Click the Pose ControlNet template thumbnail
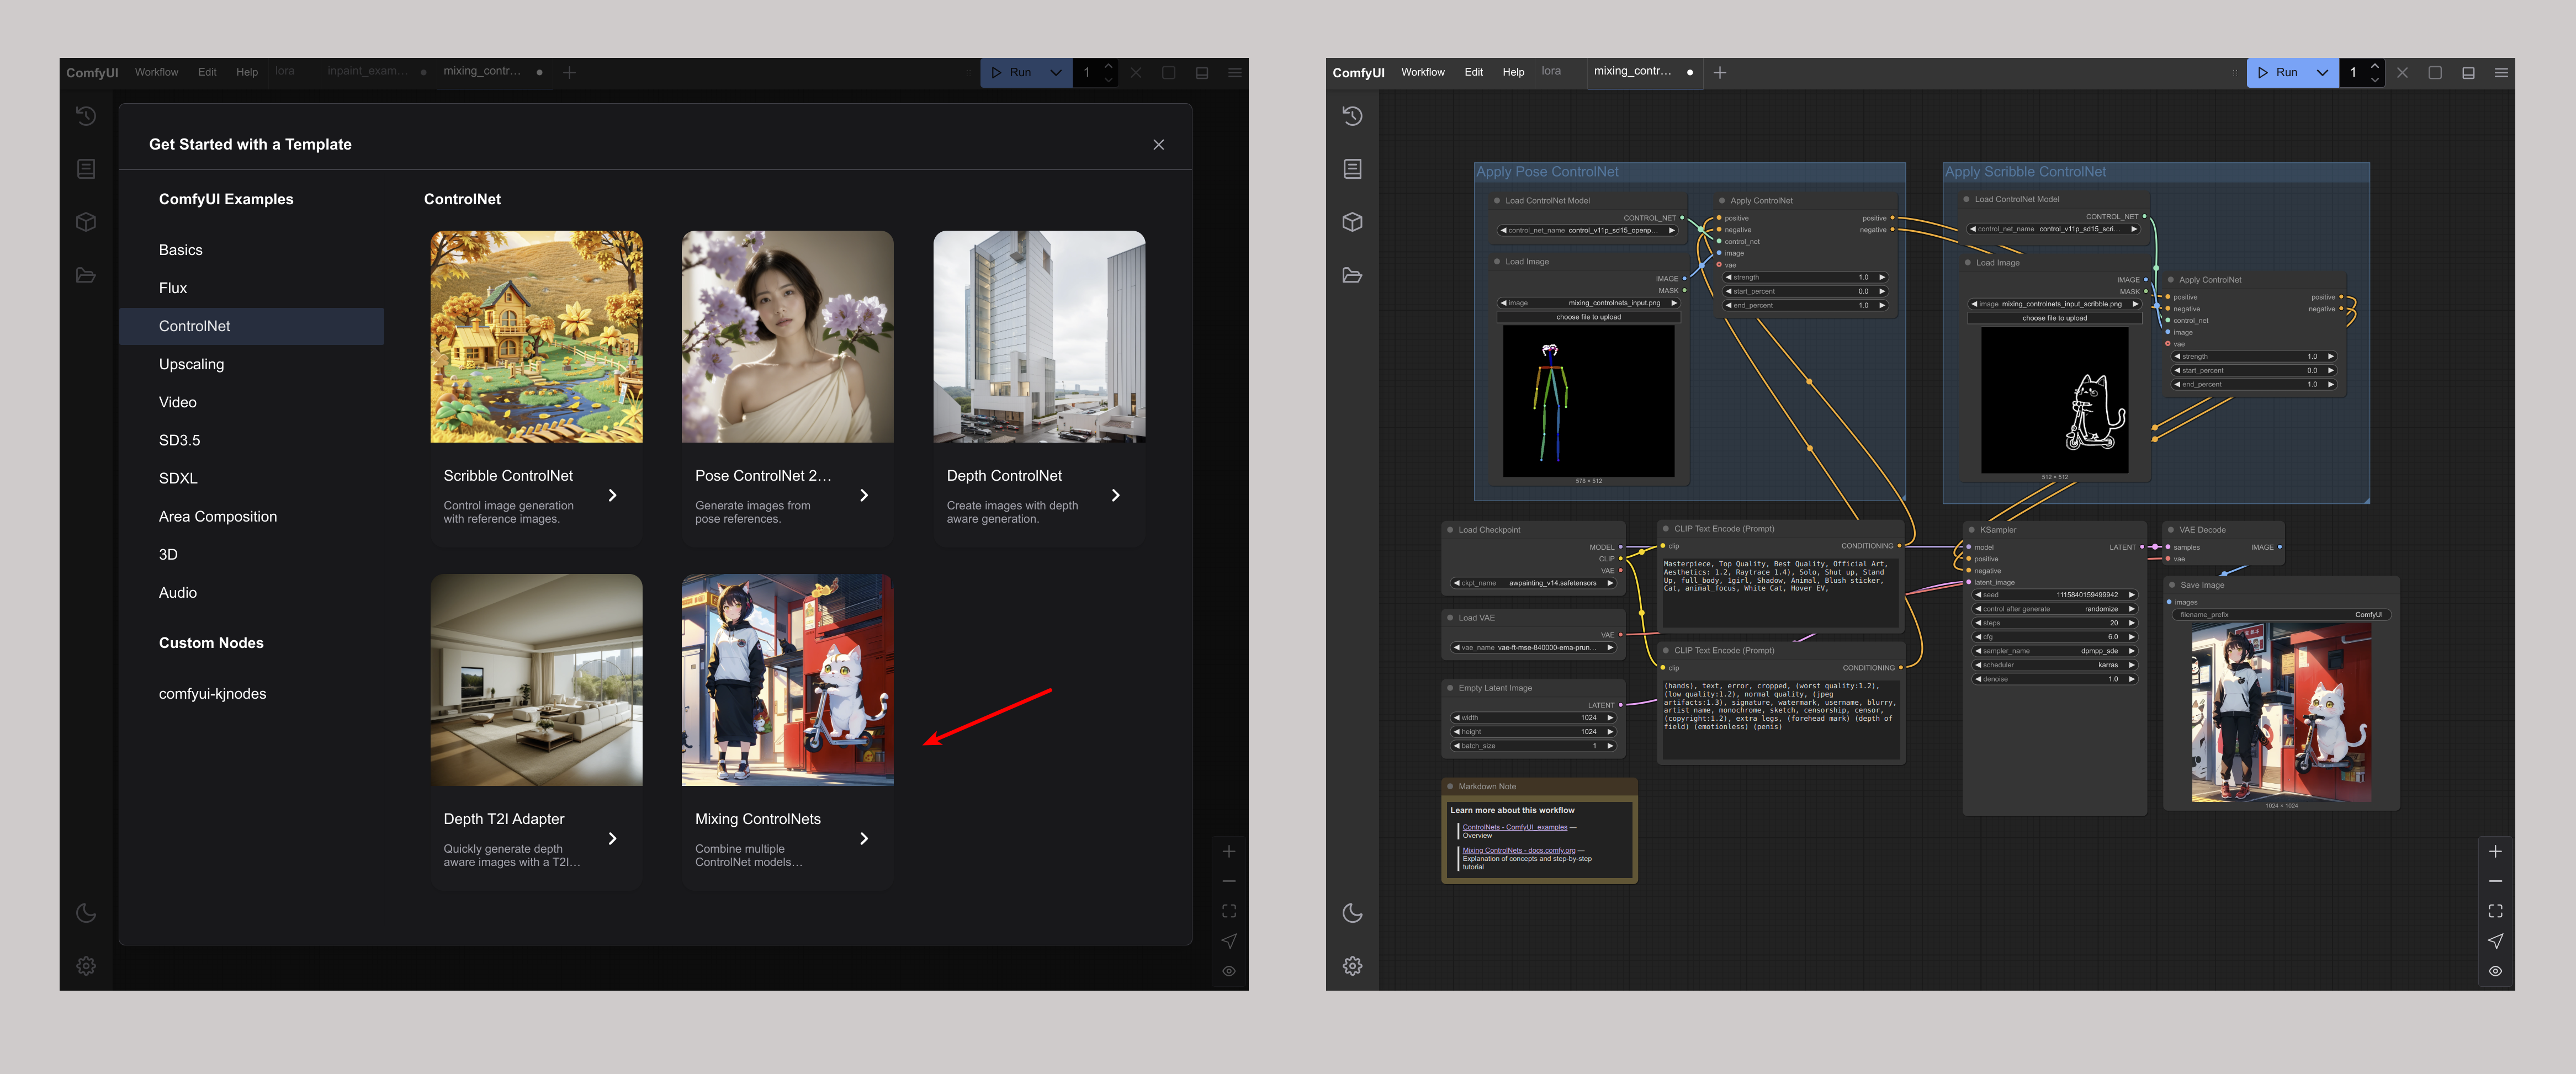Viewport: 2576px width, 1074px height. pos(788,337)
